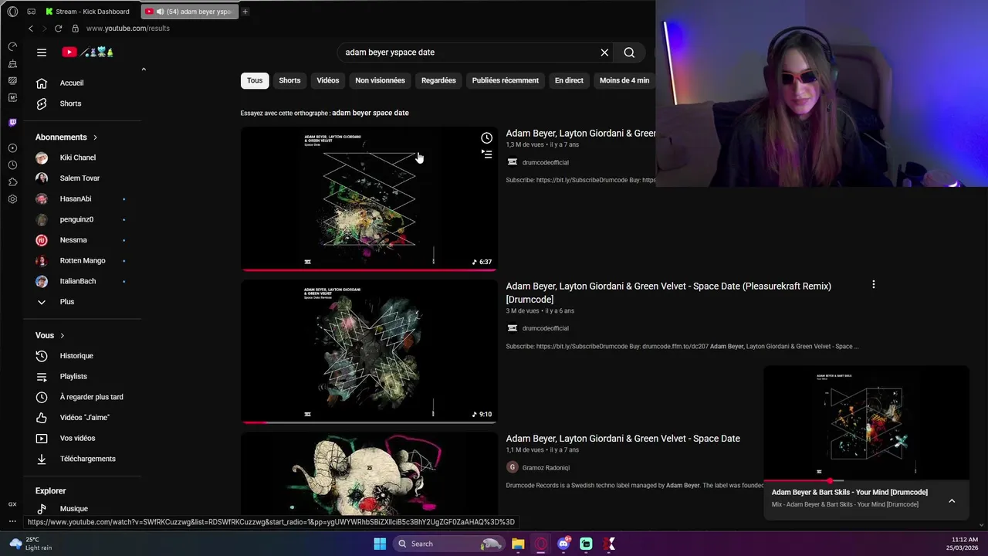Click the browser back arrow
The image size is (988, 556).
[x=31, y=29]
